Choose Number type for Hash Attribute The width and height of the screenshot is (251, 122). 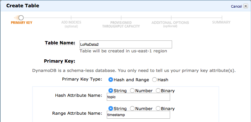[132, 91]
